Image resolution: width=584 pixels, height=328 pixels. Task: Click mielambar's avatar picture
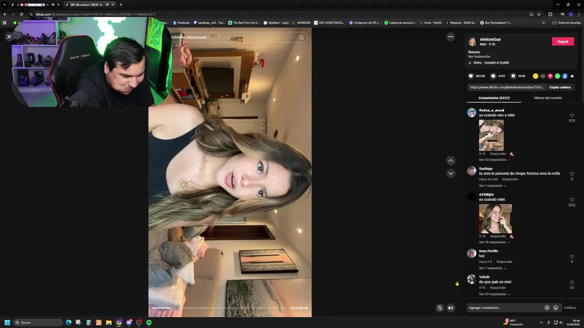[x=472, y=42]
